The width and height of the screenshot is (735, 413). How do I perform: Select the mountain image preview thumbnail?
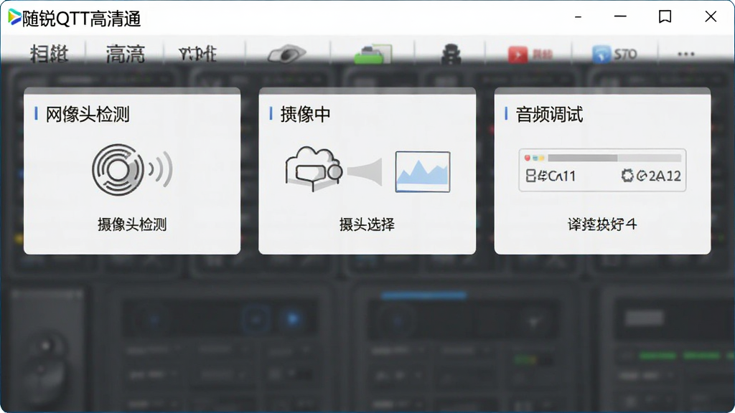coord(423,172)
